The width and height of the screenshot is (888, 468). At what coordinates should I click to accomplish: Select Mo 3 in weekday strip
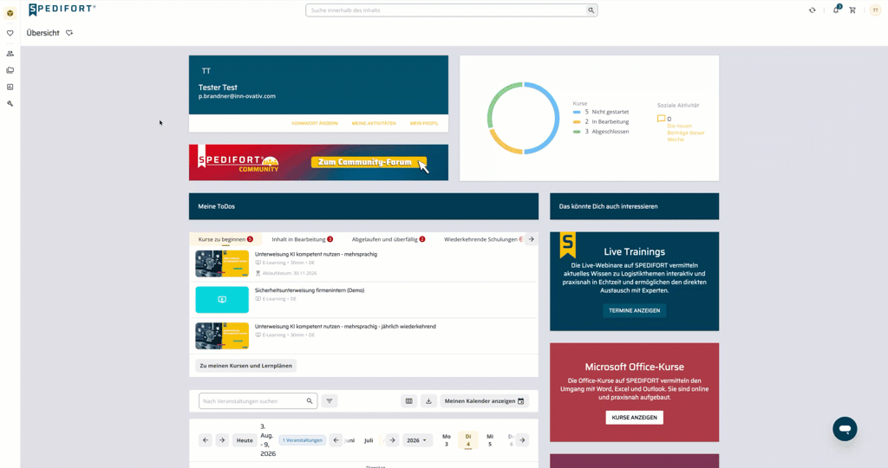[447, 440]
